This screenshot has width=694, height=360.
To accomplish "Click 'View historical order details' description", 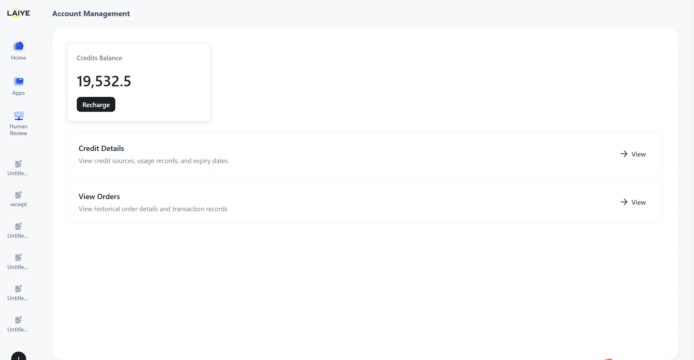I will pos(153,209).
